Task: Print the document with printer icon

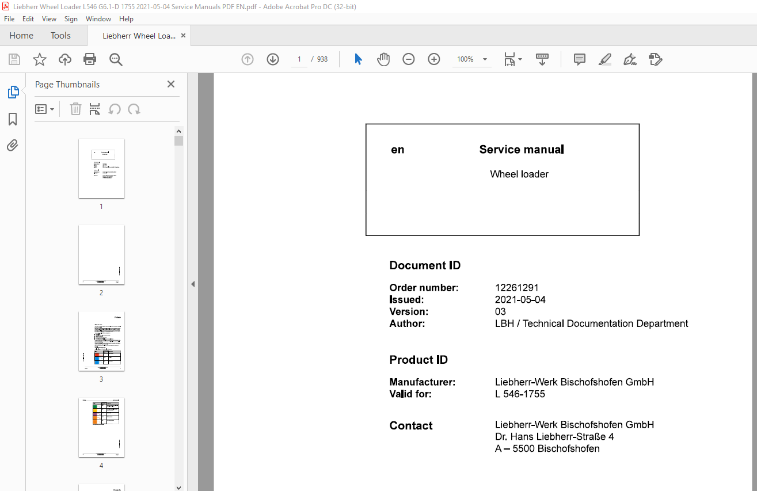Action: tap(90, 59)
